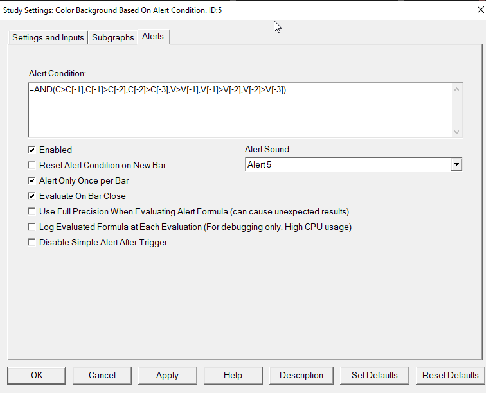Toggle Alert Only Once per Bar
Viewport: 486px width, 393px height.
point(32,181)
